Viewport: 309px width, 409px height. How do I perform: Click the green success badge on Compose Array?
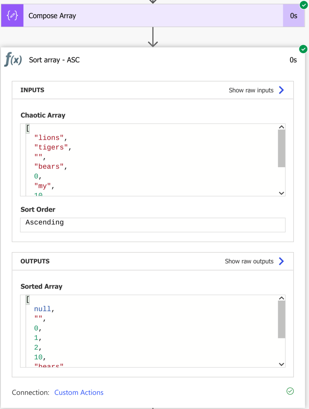(303, 5)
